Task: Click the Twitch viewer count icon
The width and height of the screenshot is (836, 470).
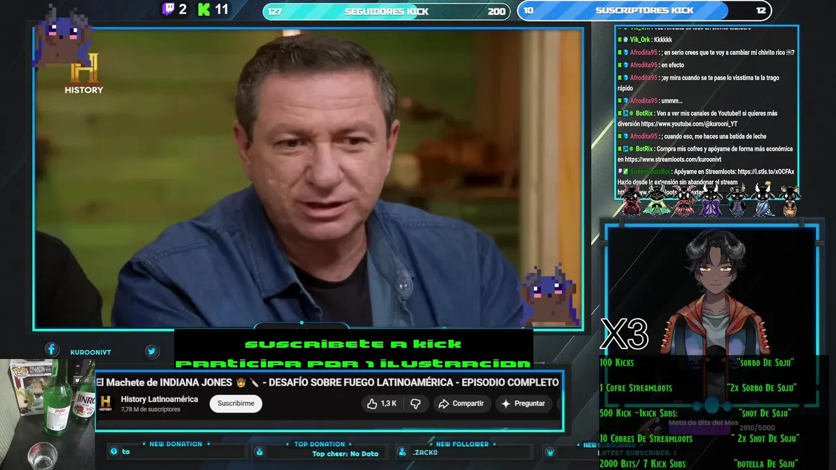Action: coord(169,9)
